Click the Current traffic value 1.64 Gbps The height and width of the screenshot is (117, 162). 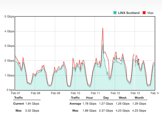coord(32,104)
